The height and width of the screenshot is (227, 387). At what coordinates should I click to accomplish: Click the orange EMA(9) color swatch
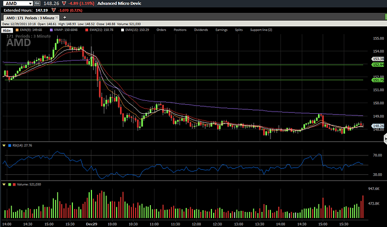click(17, 30)
